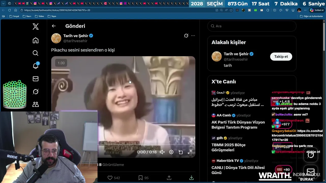Open floating Grok button at bottom right
The width and height of the screenshot is (326, 183).
(x=310, y=155)
